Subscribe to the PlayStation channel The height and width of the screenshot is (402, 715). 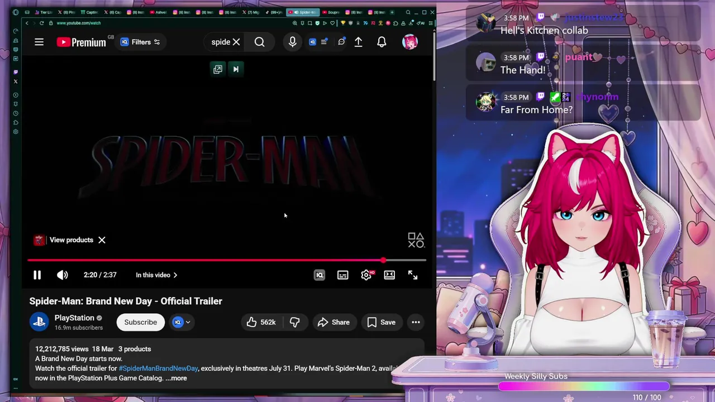pos(140,322)
